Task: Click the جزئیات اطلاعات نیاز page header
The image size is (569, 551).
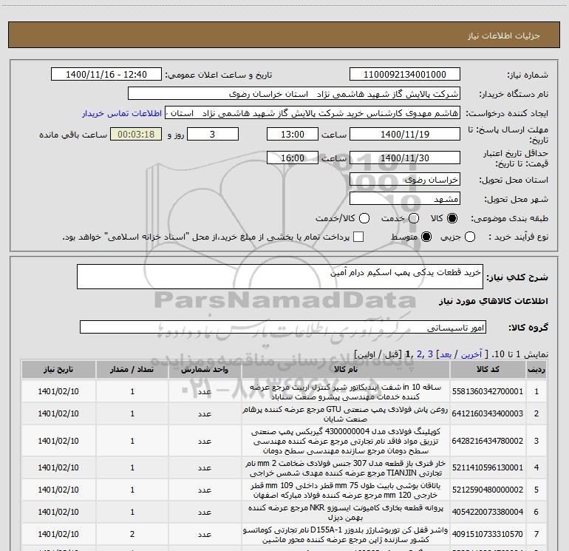Action: [504, 36]
